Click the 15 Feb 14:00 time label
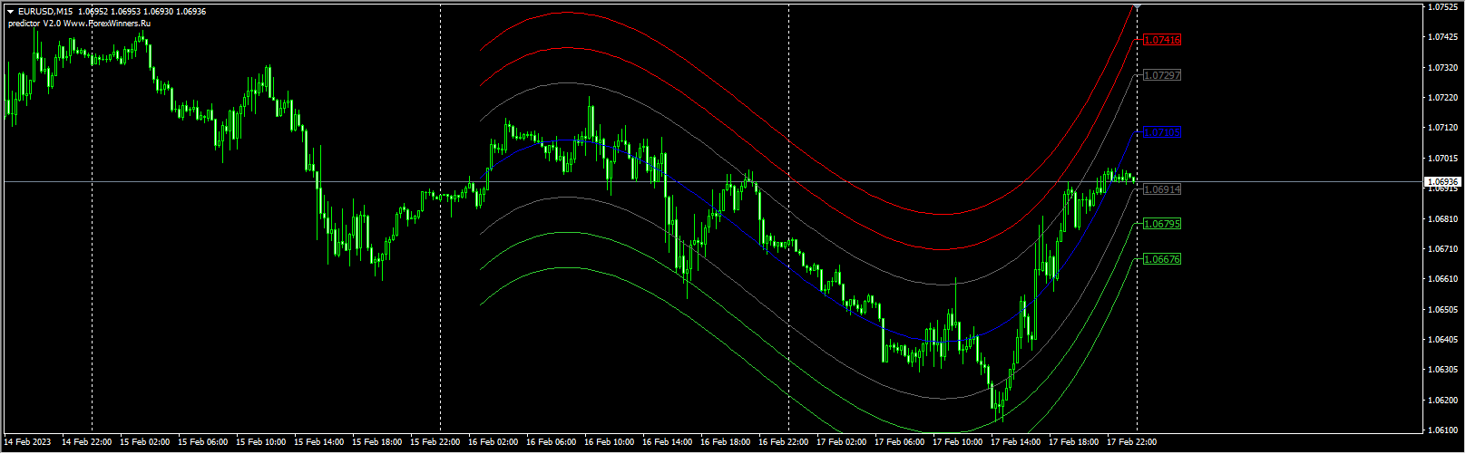Image resolution: width=1466 pixels, height=454 pixels. click(x=319, y=443)
